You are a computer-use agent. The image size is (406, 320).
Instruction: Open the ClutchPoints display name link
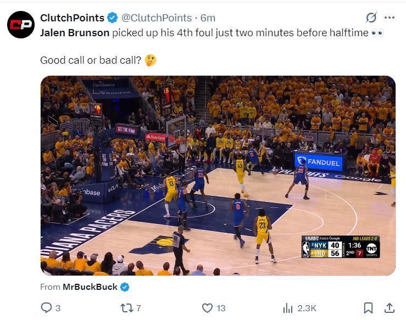pyautogui.click(x=73, y=18)
